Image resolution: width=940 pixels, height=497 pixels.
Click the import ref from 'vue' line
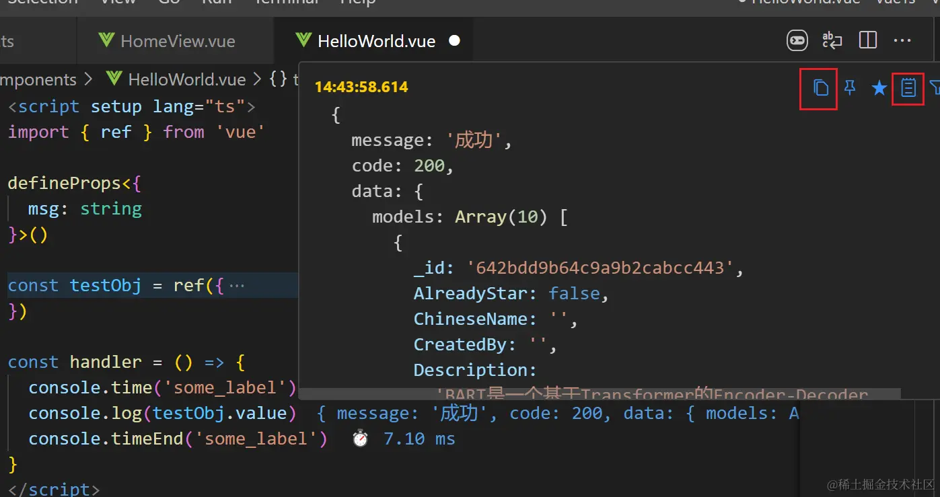tap(137, 132)
